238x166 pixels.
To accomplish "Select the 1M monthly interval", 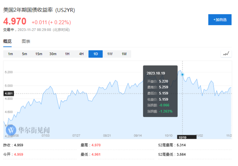I will pyautogui.click(x=124, y=54).
